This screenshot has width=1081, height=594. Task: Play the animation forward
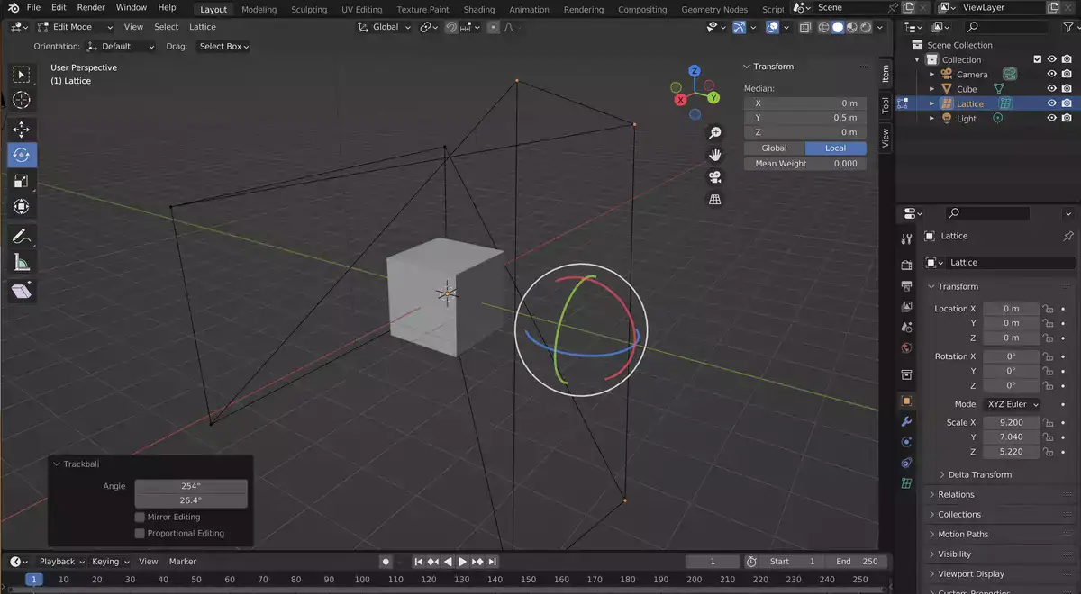[x=463, y=562]
